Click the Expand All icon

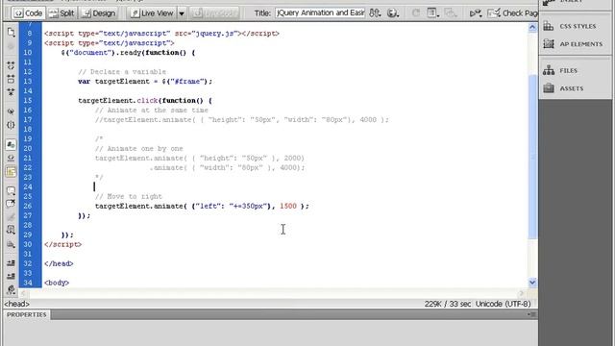click(x=11, y=92)
